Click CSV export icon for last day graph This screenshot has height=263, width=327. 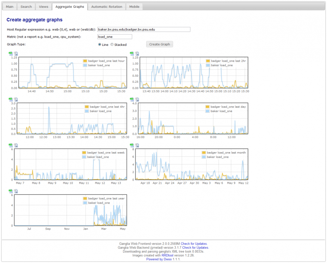coord(132,99)
